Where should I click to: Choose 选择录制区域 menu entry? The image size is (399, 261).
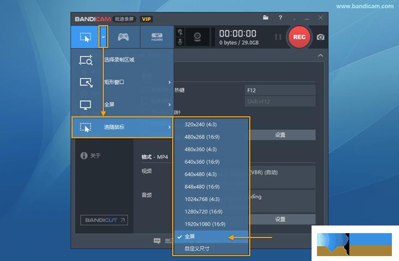[122, 60]
